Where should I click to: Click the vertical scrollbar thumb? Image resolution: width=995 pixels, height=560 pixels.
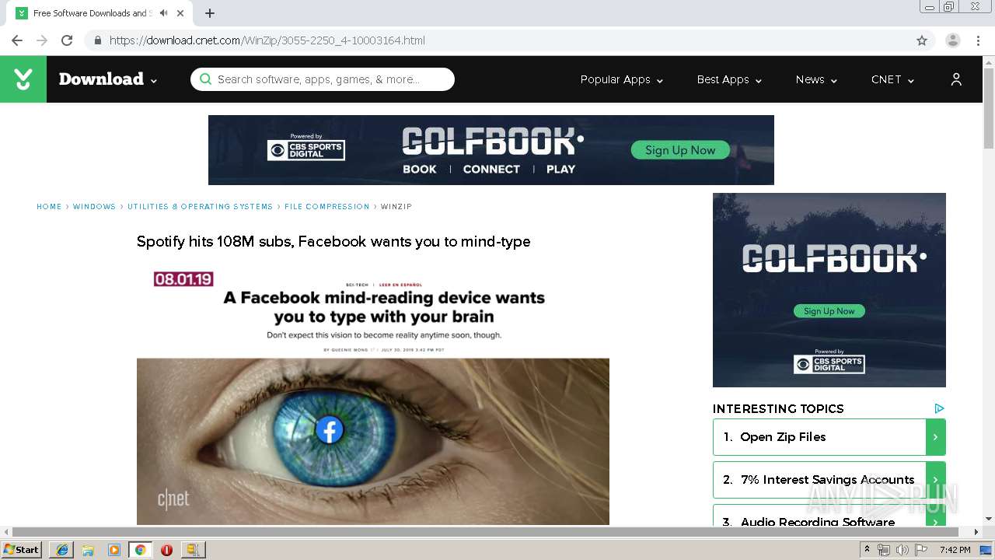989,107
